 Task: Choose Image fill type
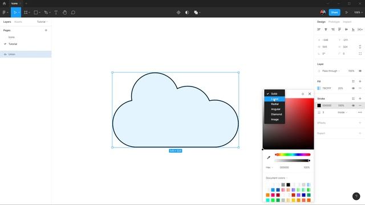point(274,119)
